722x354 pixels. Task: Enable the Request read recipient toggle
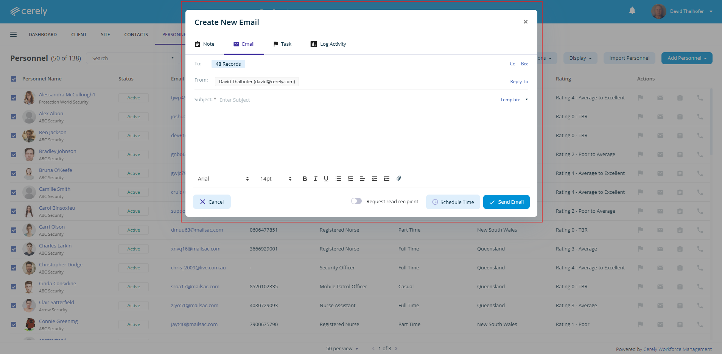pos(356,201)
